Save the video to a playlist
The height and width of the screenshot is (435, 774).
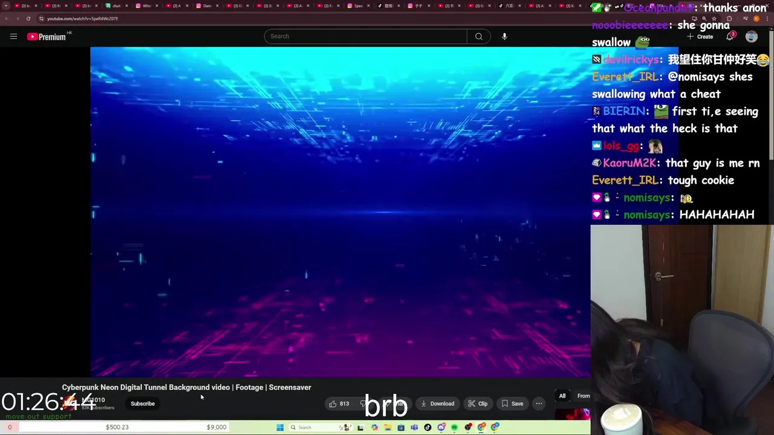pyautogui.click(x=512, y=404)
